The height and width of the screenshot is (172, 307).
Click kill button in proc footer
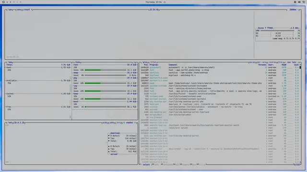pos(177,164)
